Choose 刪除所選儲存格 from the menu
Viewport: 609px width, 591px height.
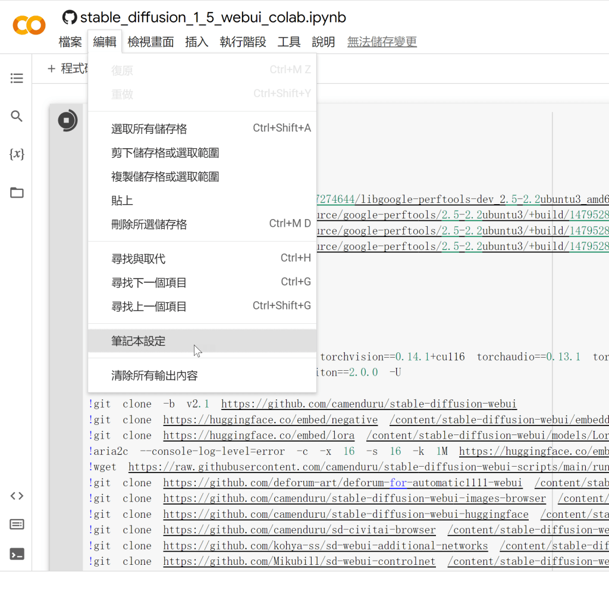(149, 224)
